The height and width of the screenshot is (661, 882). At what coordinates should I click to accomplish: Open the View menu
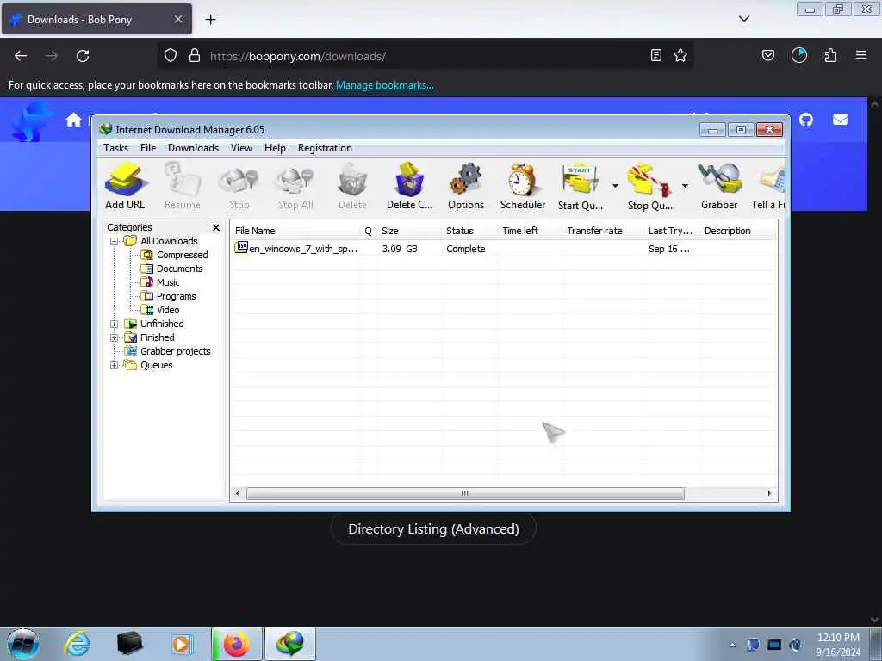click(241, 148)
